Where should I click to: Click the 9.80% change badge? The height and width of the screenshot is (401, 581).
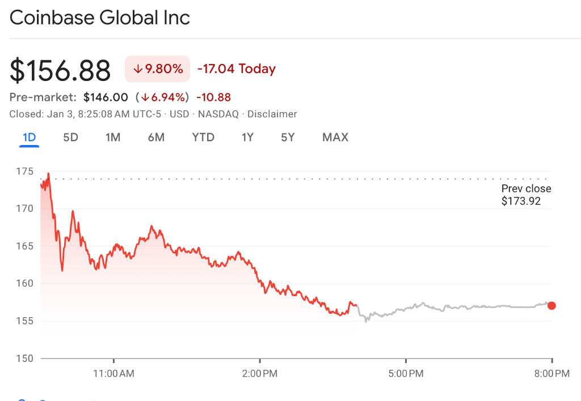pos(157,69)
